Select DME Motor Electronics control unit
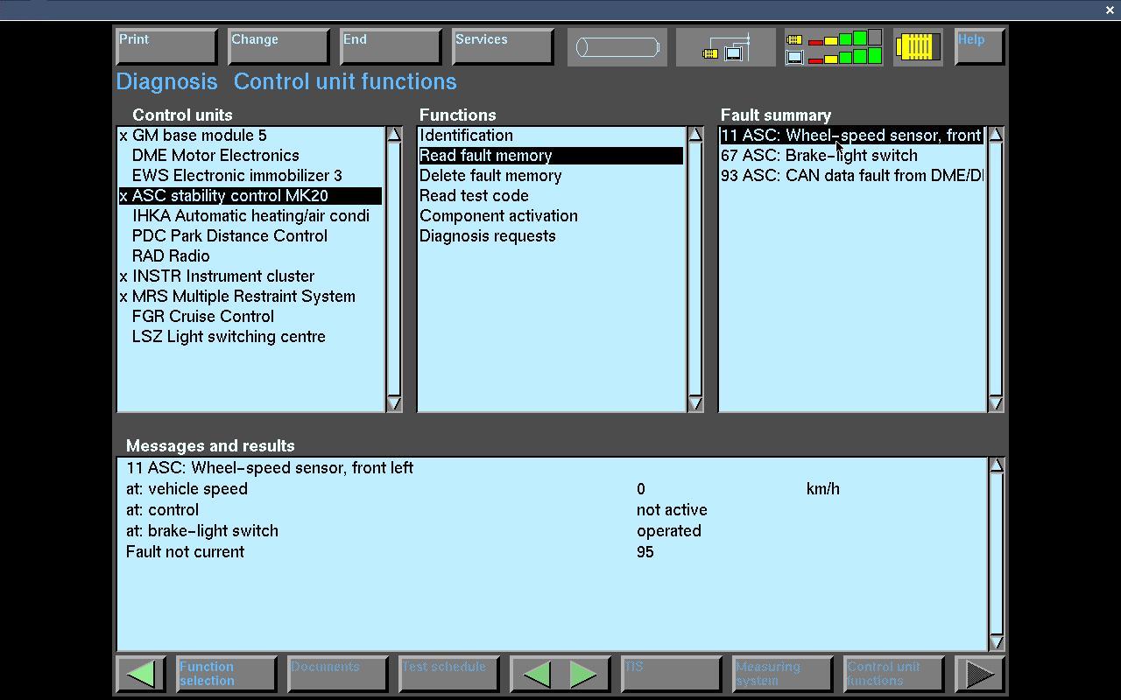Screen dimensions: 1121x700 [x=215, y=156]
